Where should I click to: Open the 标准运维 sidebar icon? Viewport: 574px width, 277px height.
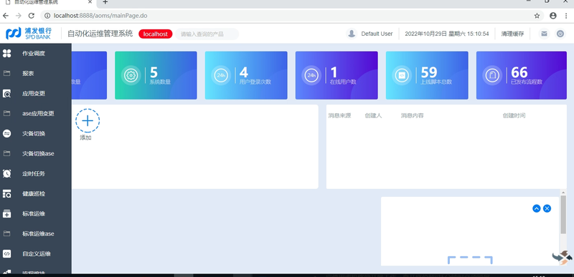pyautogui.click(x=6, y=214)
